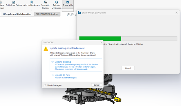Click the Publish as Picture icon

click(x=14, y=2)
